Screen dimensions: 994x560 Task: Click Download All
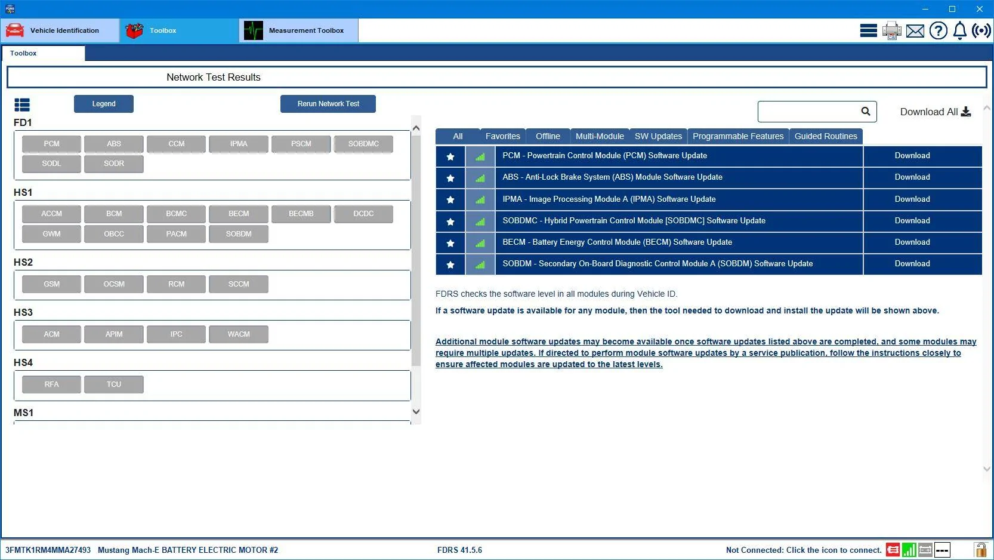click(x=936, y=112)
